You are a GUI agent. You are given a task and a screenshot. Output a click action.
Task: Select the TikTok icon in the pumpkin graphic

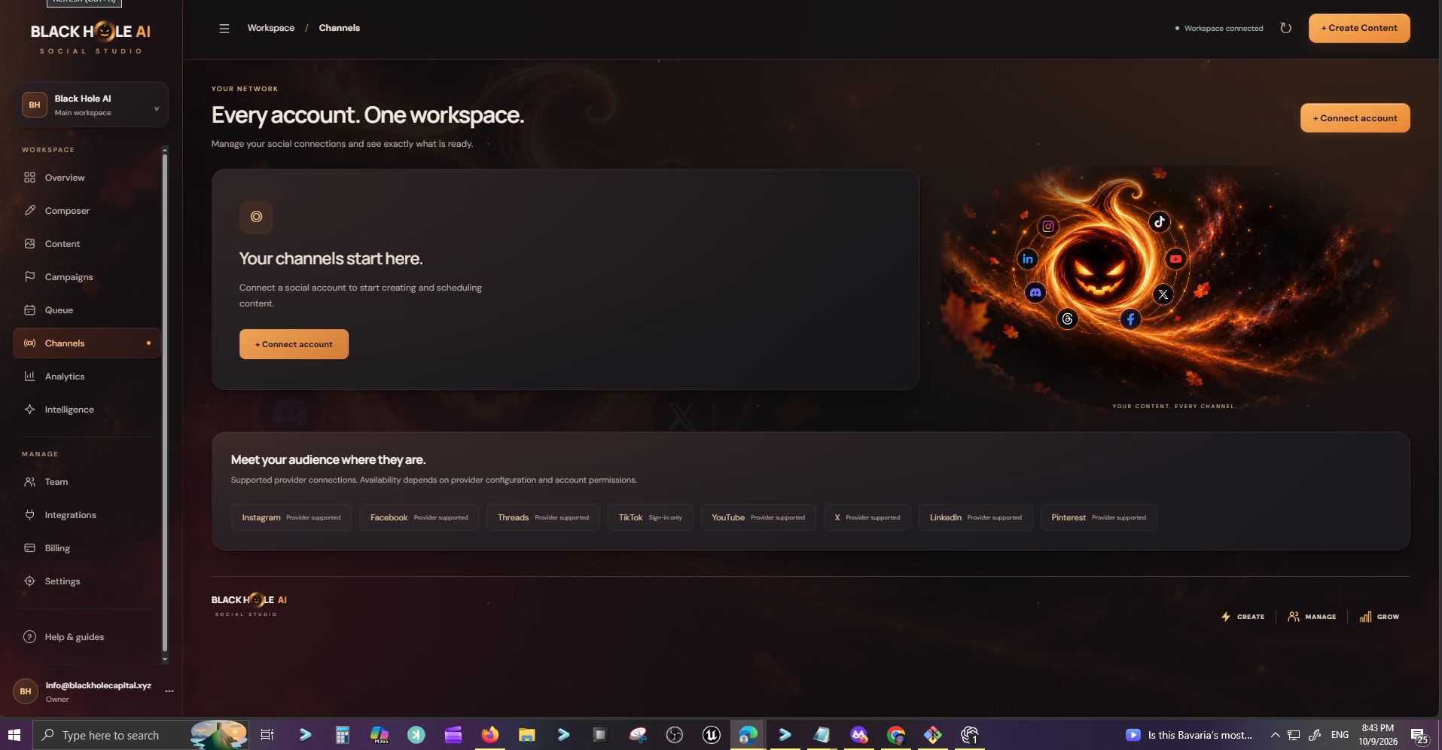tap(1160, 221)
